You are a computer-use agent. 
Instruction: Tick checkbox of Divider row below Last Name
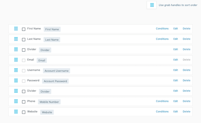point(23,50)
